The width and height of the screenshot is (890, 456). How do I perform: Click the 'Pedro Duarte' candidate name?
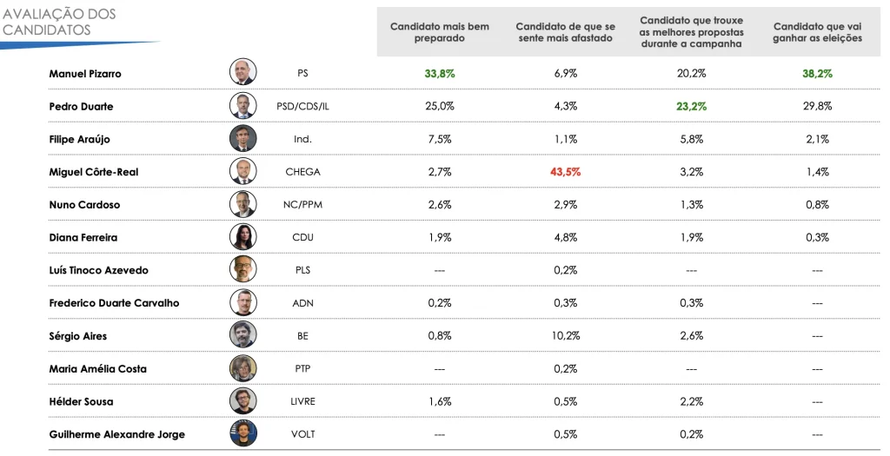(81, 107)
